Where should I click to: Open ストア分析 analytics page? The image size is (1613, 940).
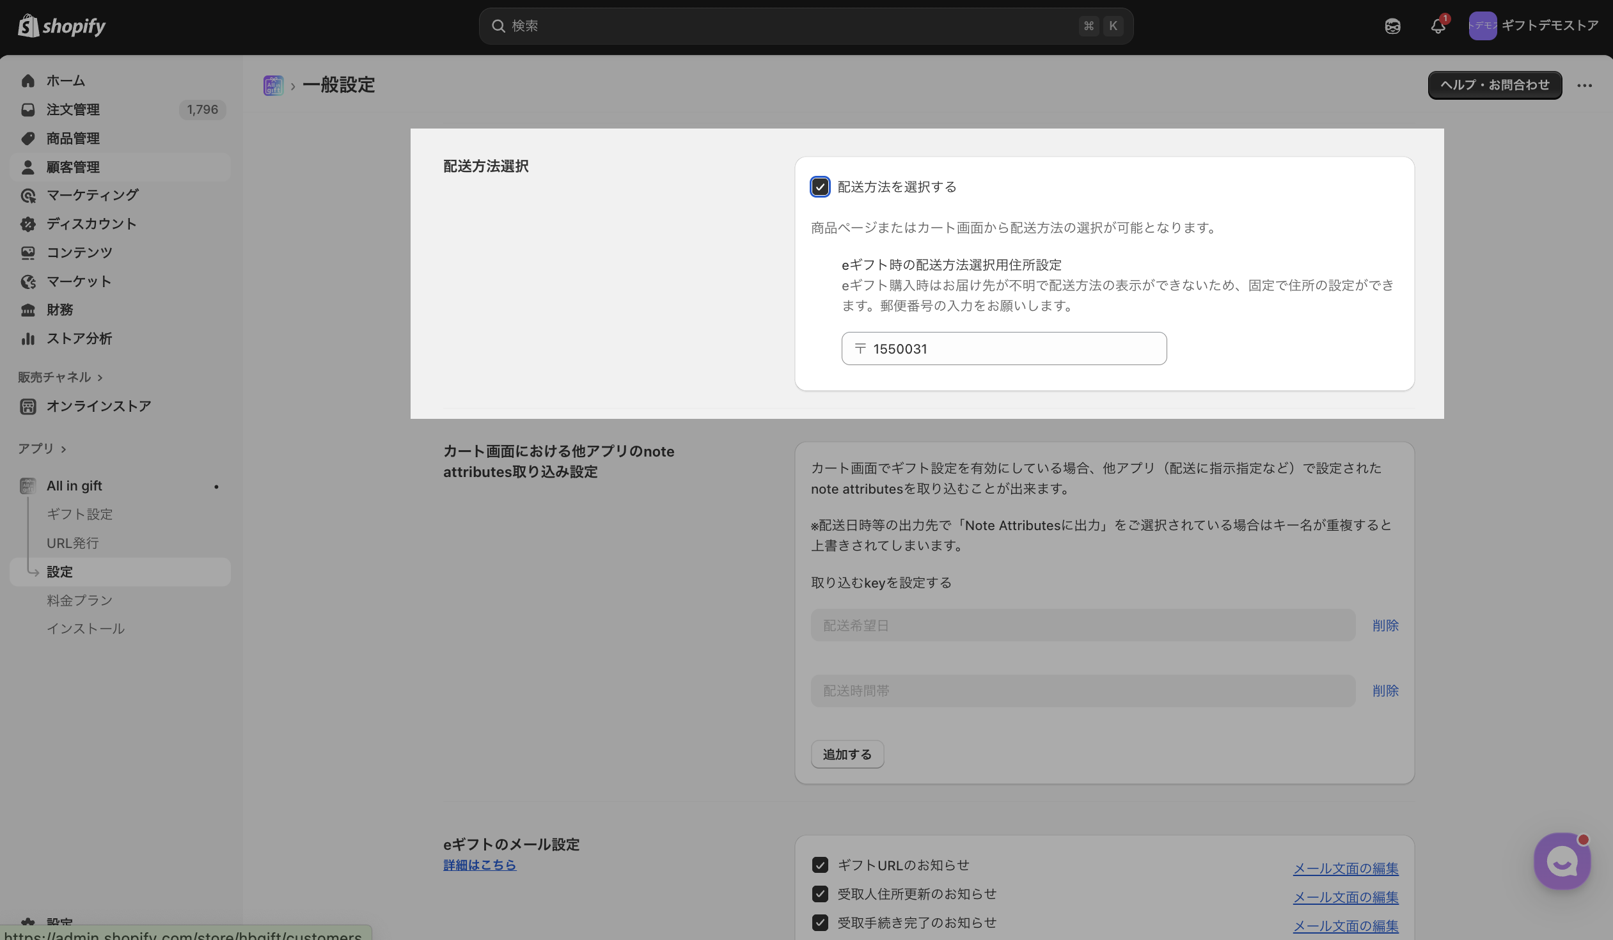[x=79, y=338]
